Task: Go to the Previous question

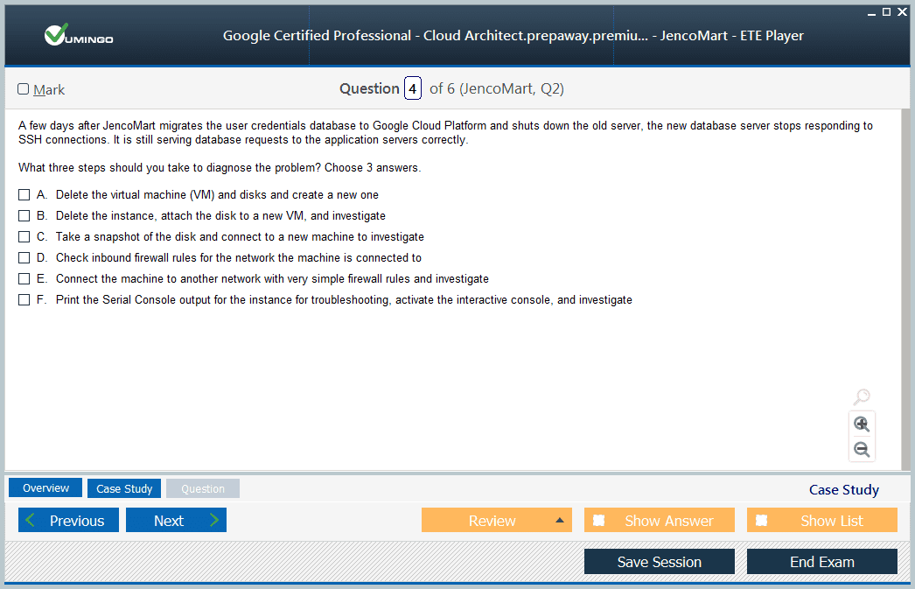Action: pos(68,520)
